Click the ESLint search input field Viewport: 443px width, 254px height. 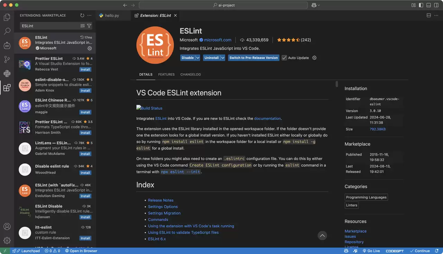(50, 26)
